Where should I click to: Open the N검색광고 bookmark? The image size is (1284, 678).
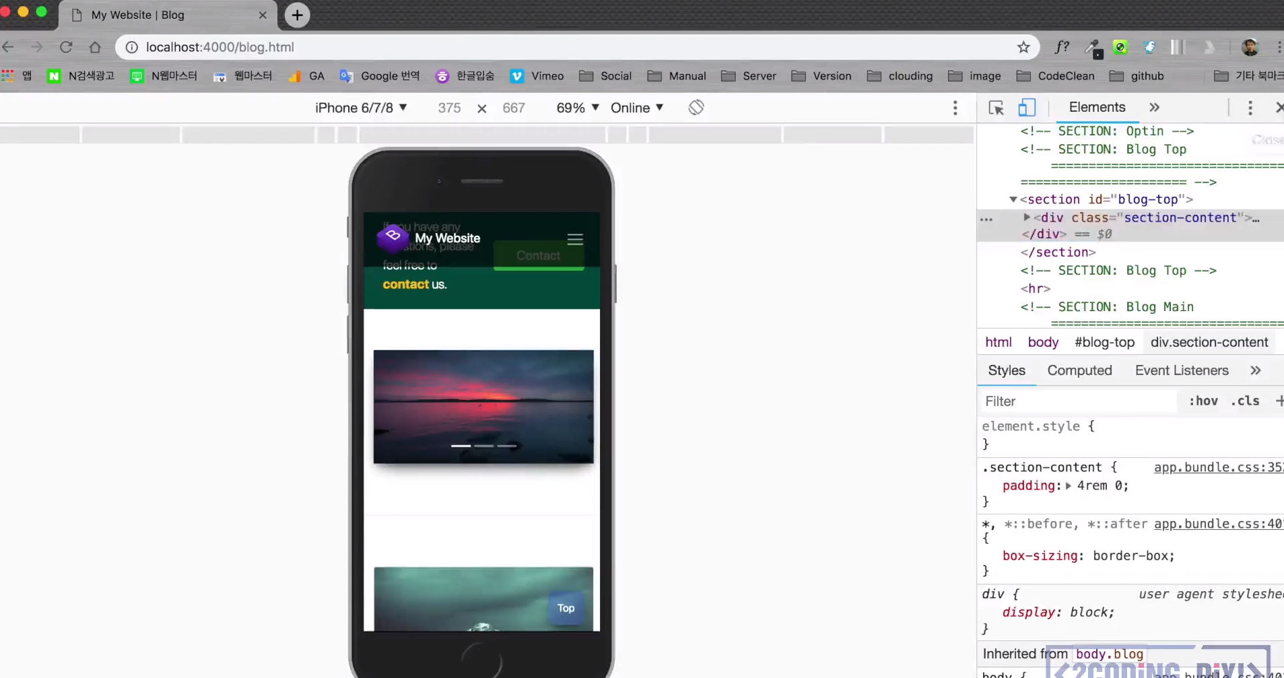point(81,76)
